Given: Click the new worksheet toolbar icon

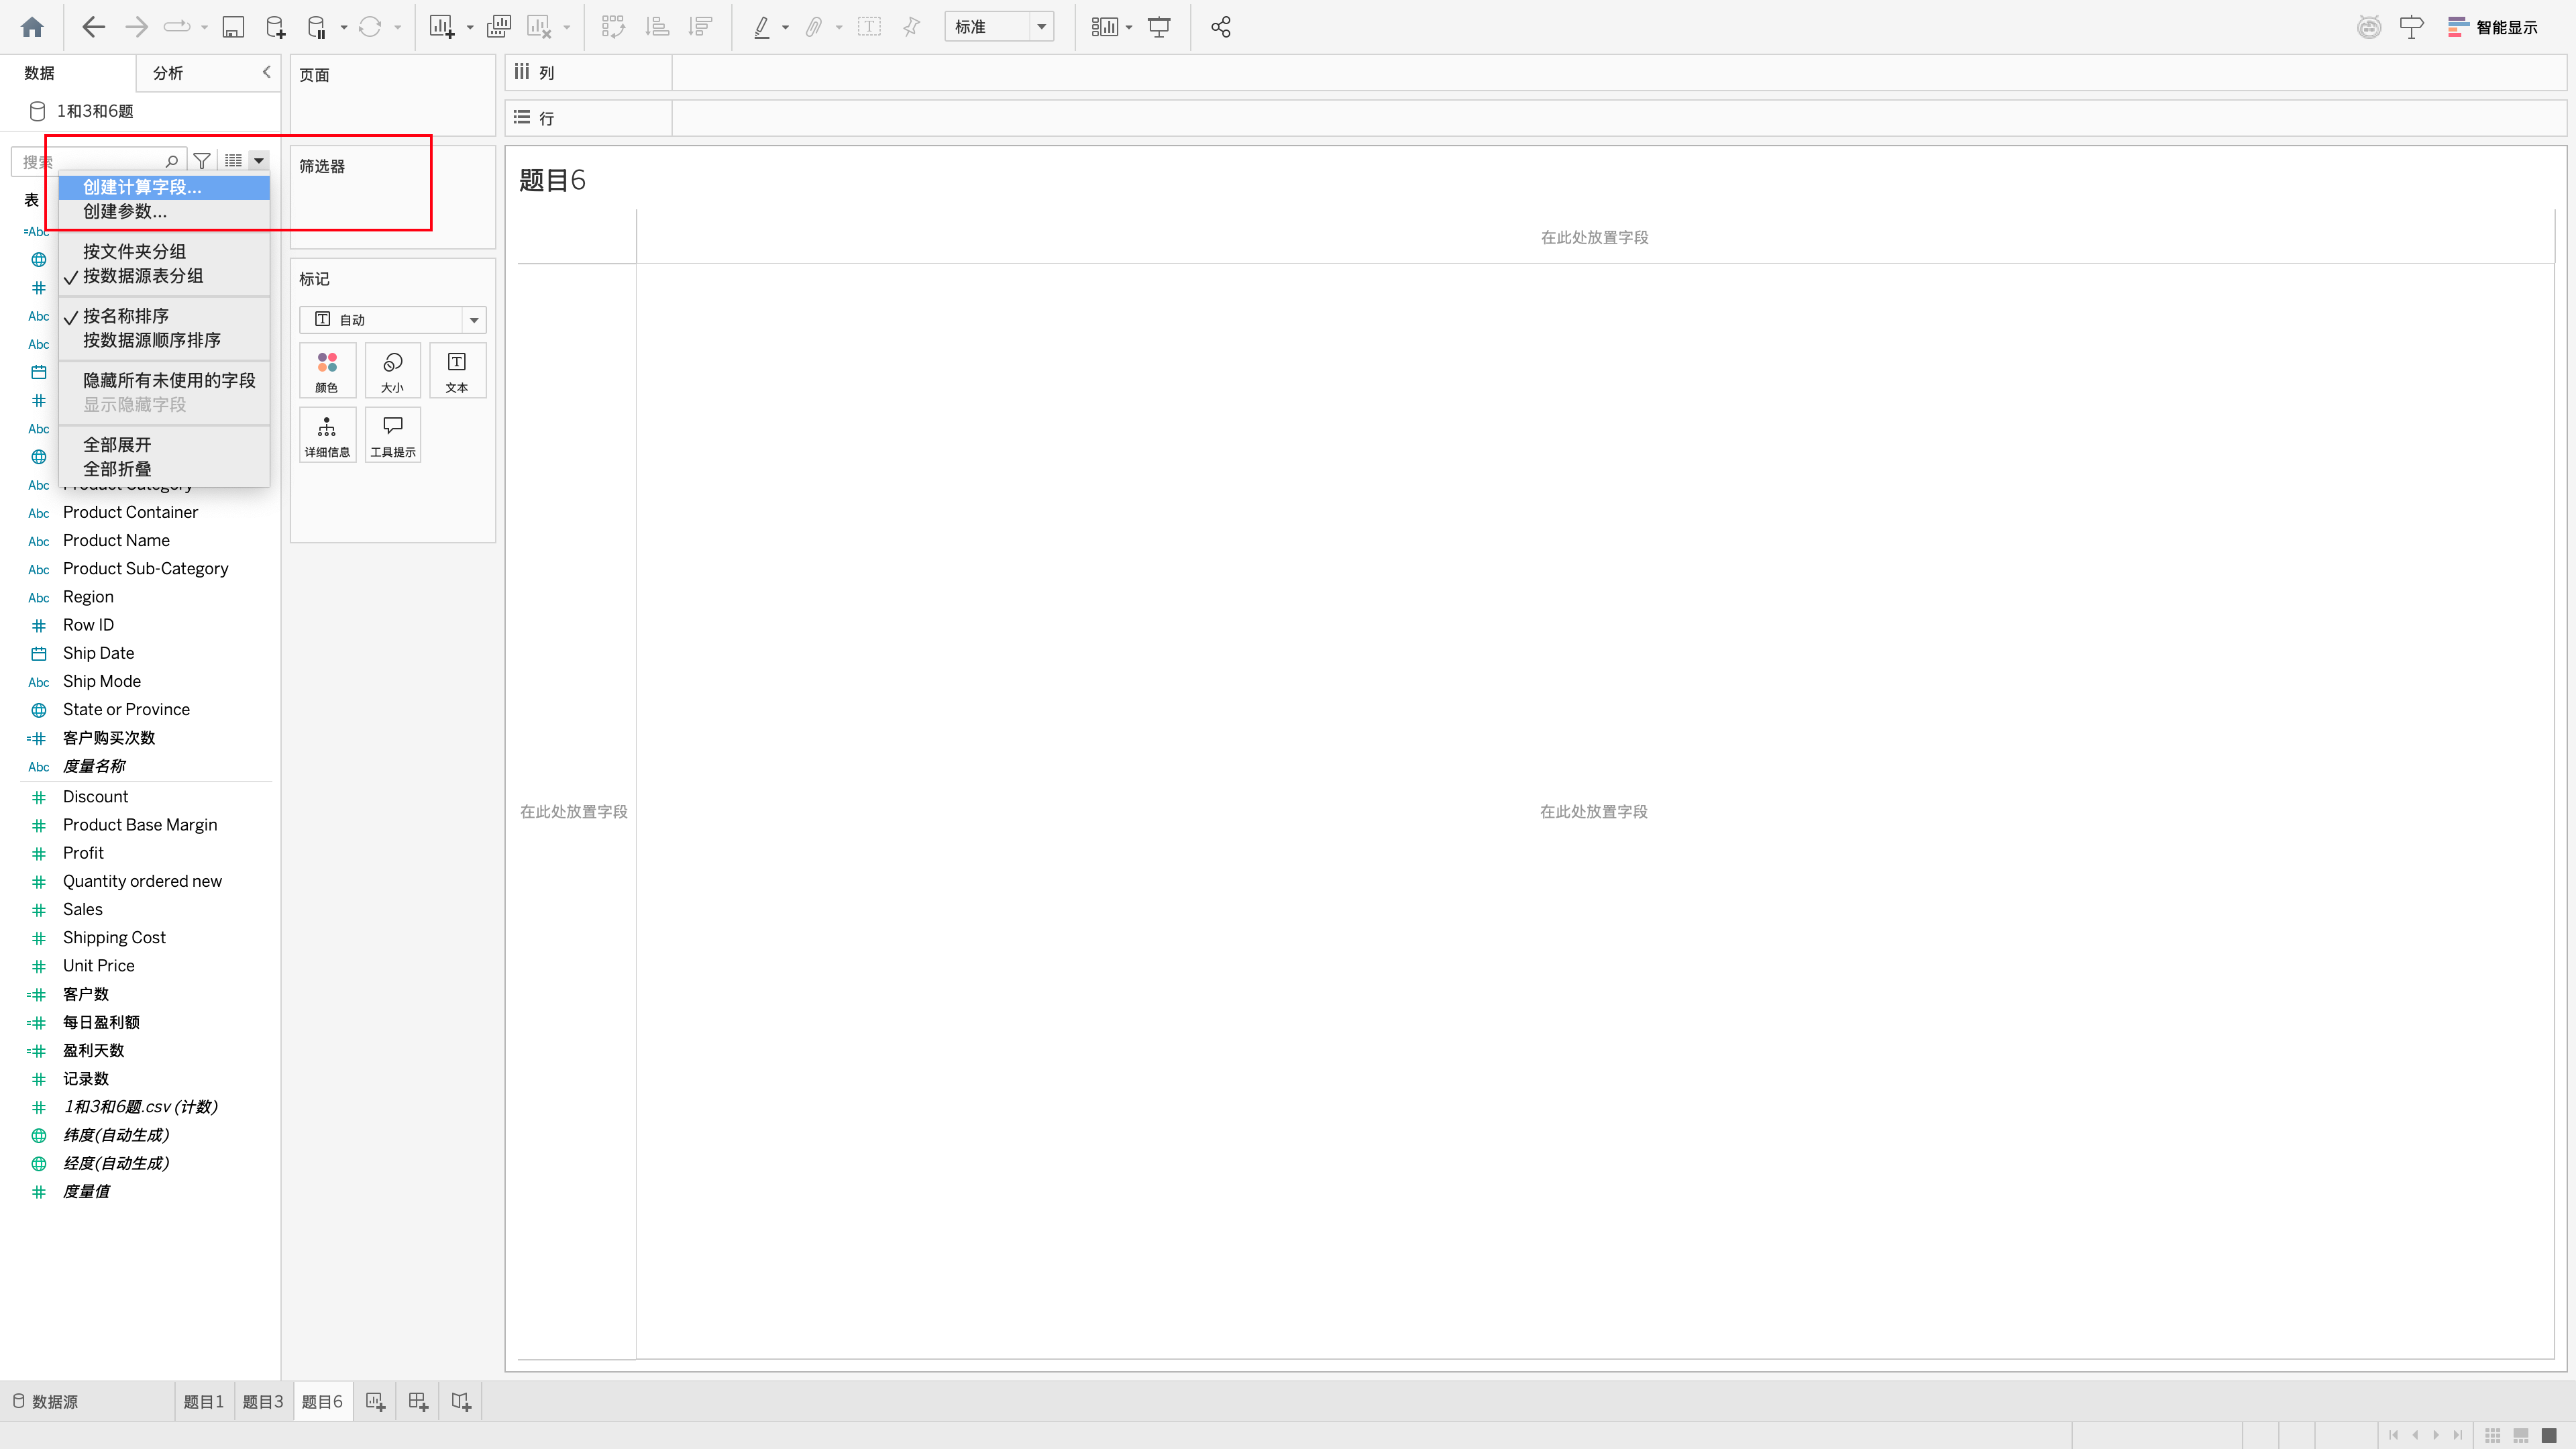Looking at the screenshot, I should pos(442,27).
